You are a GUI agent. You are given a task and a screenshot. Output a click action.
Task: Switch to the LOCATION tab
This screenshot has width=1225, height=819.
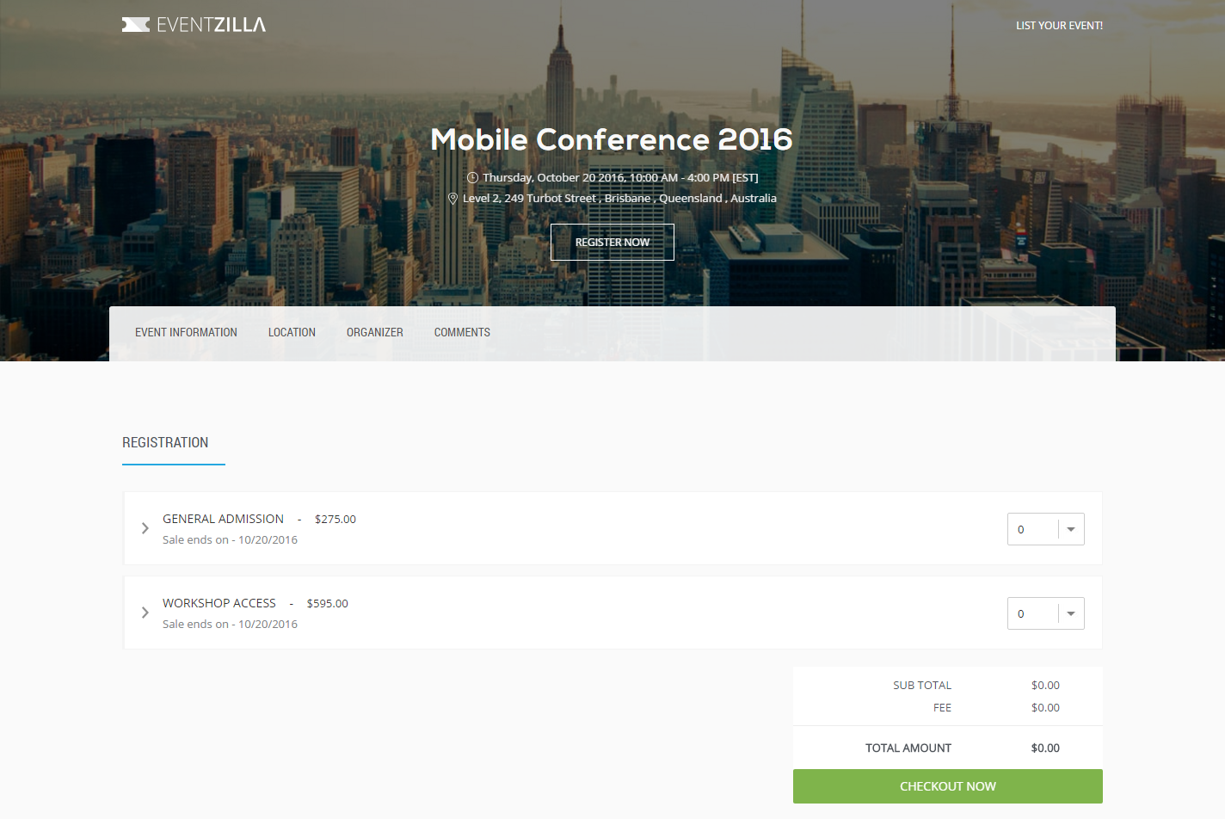[x=292, y=332]
